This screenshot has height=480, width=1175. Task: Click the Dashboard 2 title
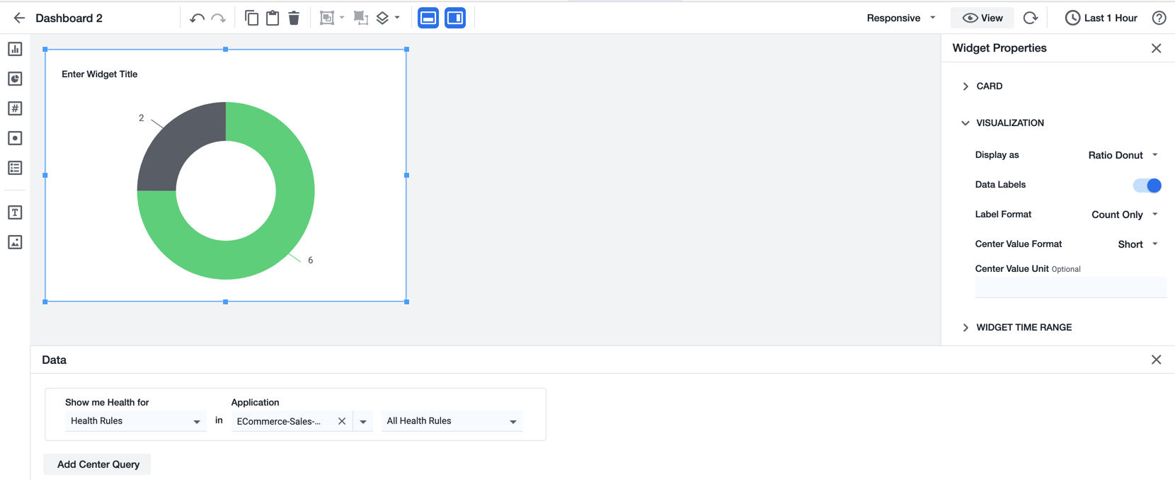(69, 18)
